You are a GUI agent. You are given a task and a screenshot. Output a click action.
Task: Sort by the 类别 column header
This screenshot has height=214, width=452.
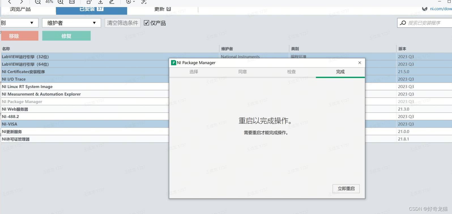click(295, 49)
